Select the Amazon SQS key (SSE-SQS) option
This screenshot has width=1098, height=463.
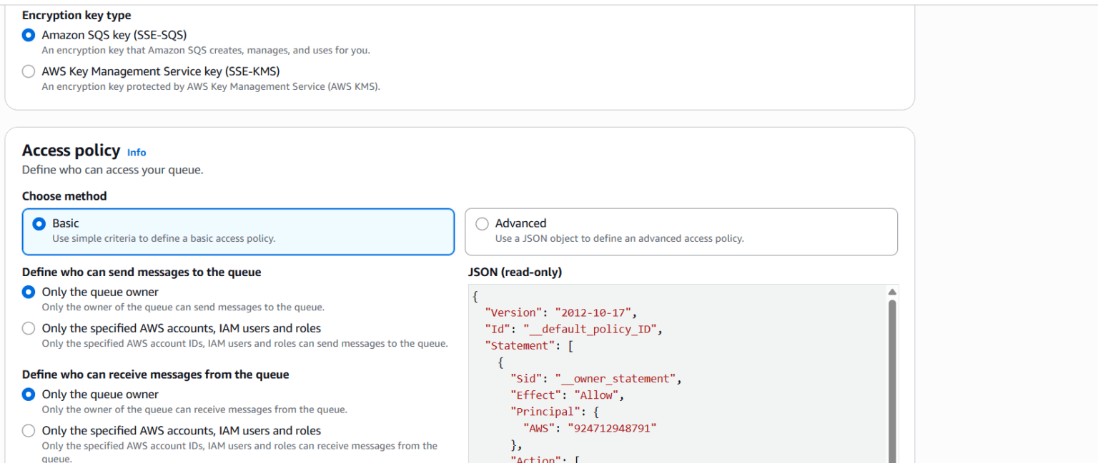tap(28, 34)
